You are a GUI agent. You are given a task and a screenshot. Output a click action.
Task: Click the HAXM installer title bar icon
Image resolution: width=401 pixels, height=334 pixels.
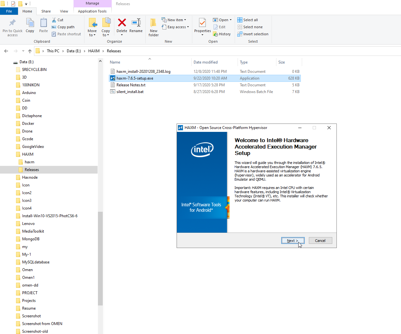(x=180, y=128)
